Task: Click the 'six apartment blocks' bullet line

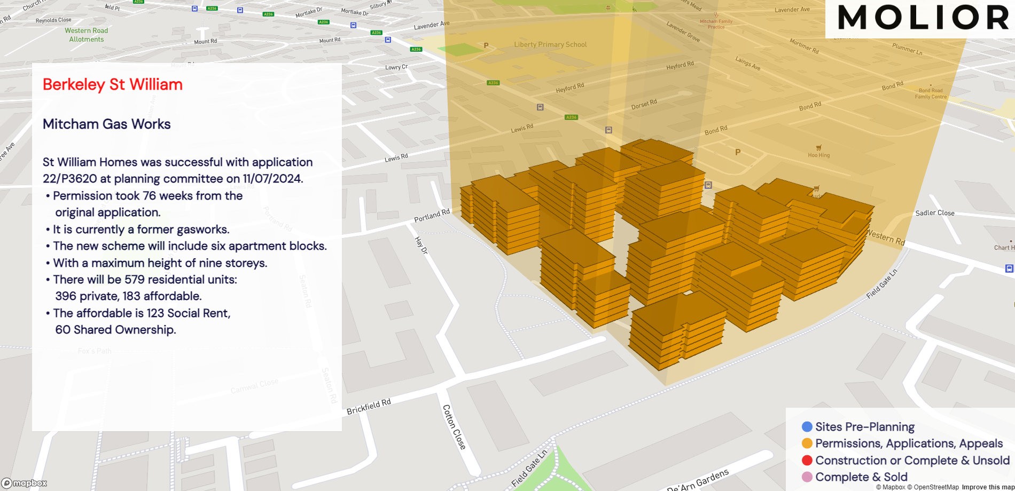Action: (x=186, y=246)
